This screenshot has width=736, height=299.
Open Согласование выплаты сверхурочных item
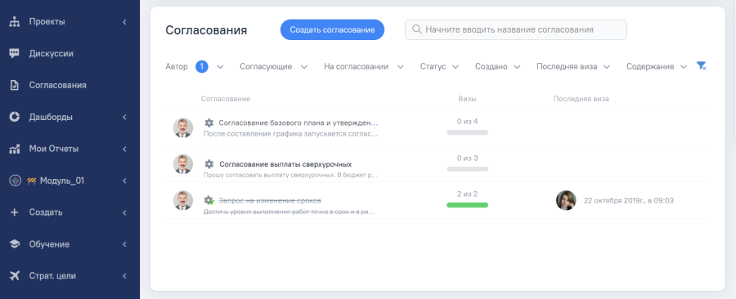[x=285, y=164]
